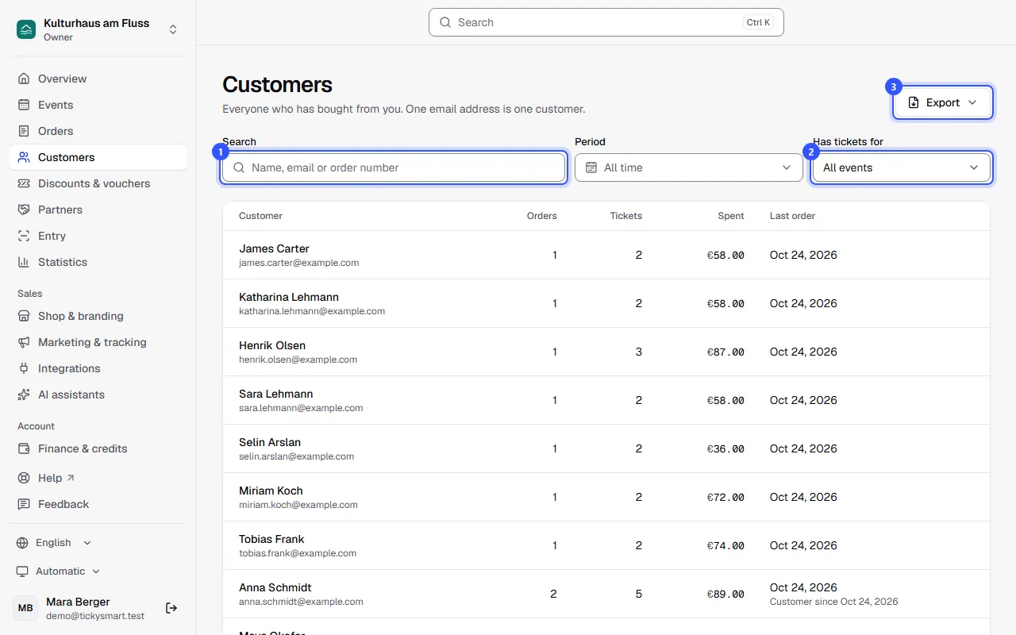Focus the top global Search field

(606, 22)
